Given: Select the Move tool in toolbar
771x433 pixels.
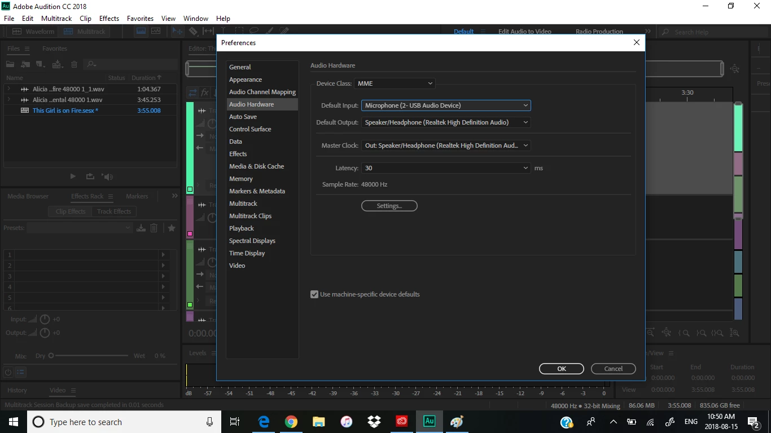Looking at the screenshot, I should click(x=177, y=31).
